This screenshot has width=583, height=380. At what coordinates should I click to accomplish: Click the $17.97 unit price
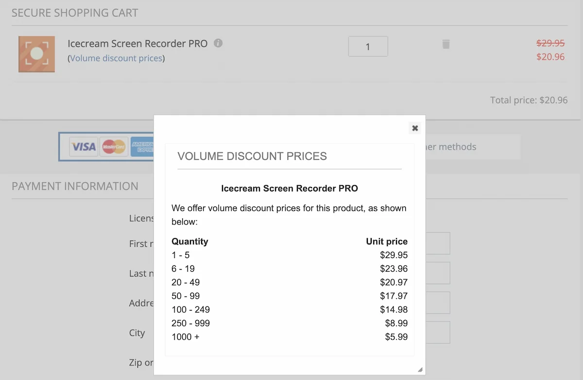394,296
